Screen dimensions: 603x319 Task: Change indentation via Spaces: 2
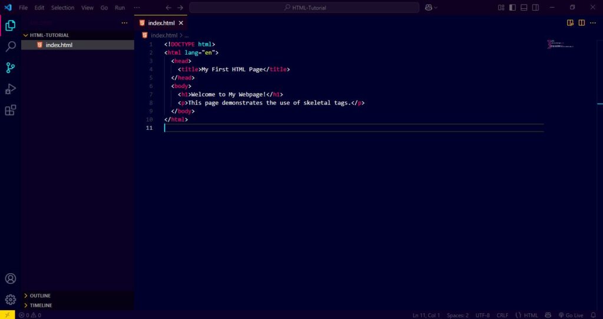coord(458,315)
